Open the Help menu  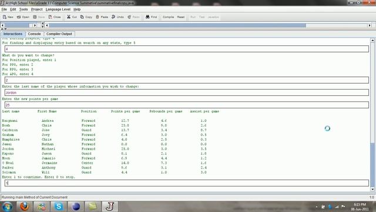pyautogui.click(x=77, y=9)
